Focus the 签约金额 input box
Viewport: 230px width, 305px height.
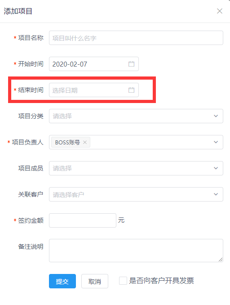(x=83, y=220)
